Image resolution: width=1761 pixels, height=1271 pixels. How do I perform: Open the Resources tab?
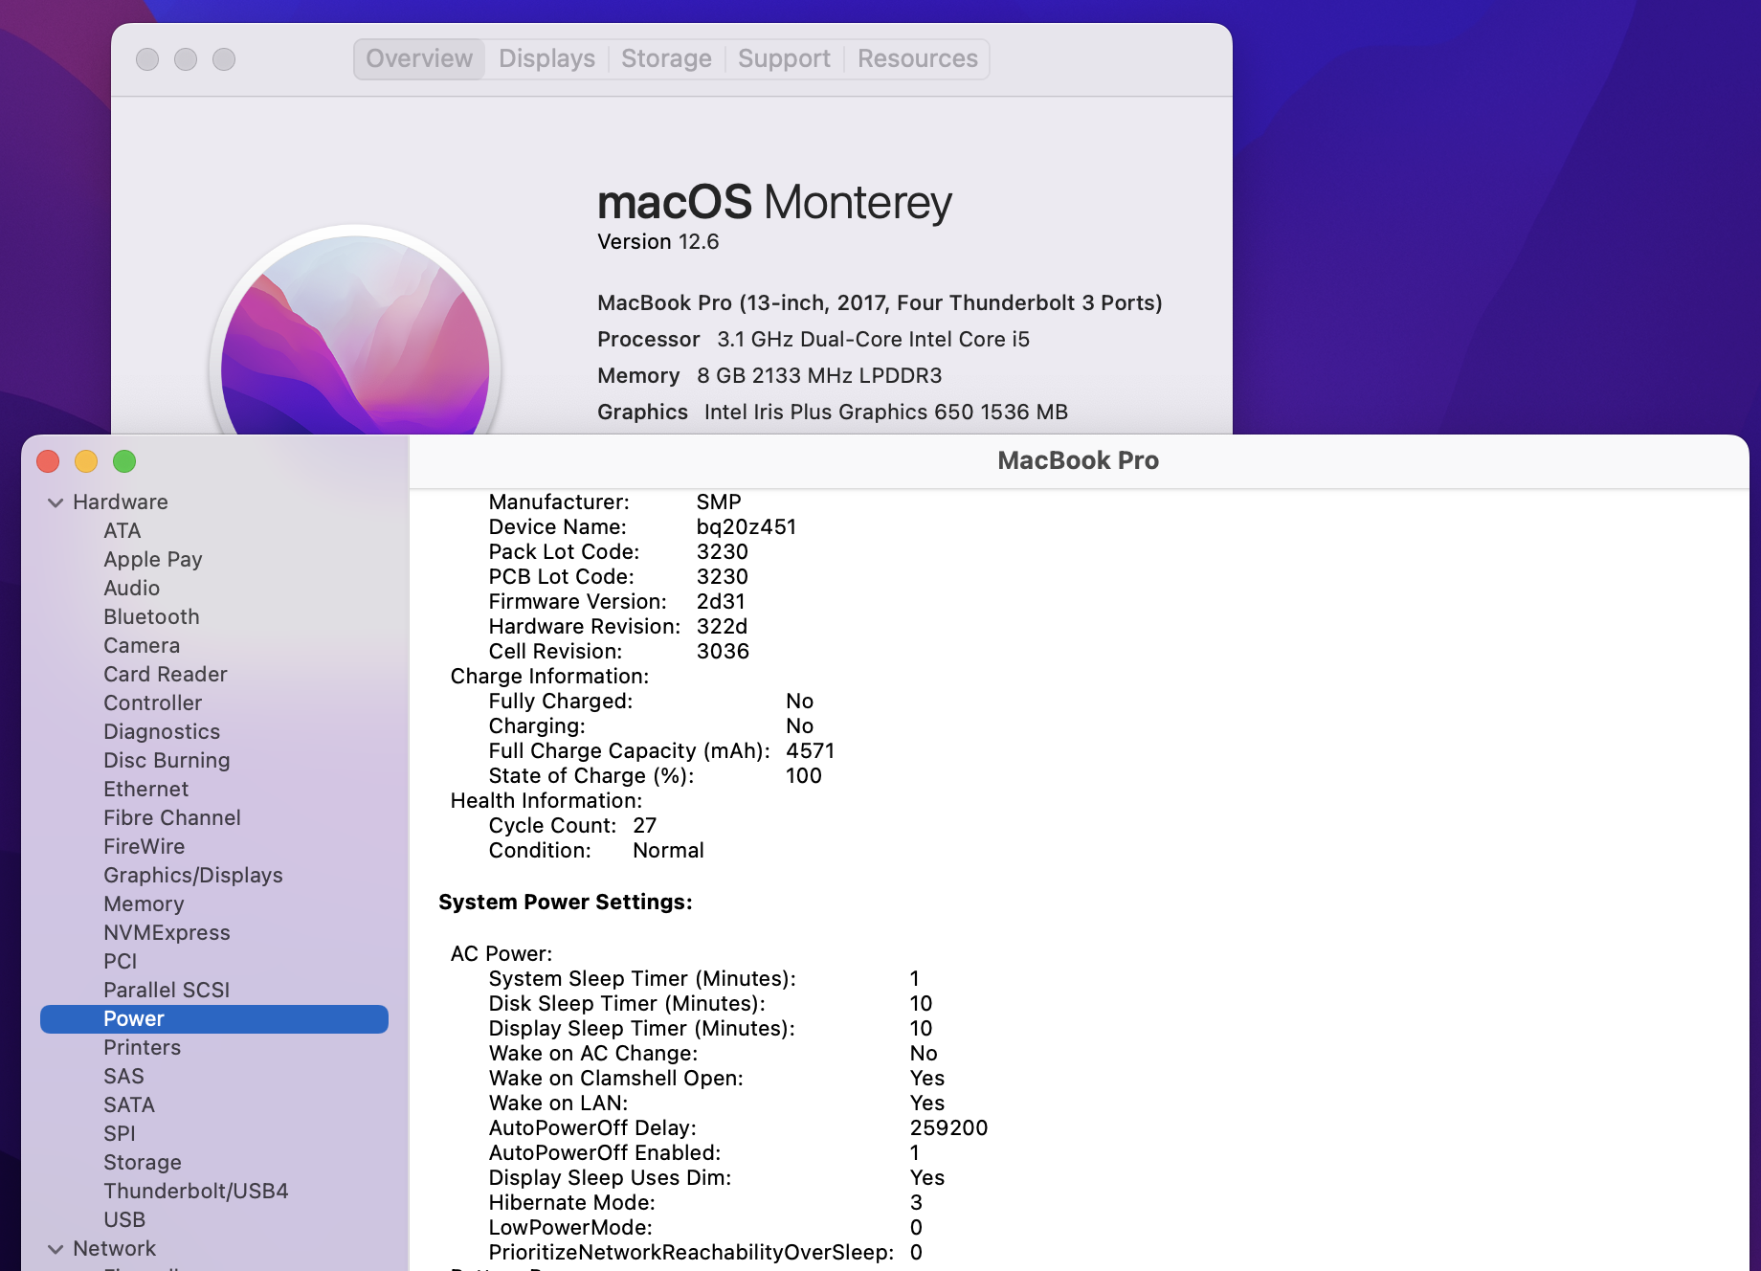pos(917,59)
